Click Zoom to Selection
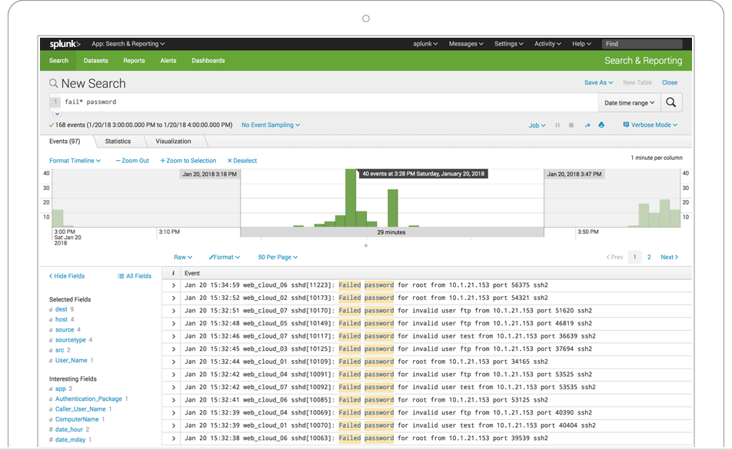732x450 pixels. click(188, 161)
